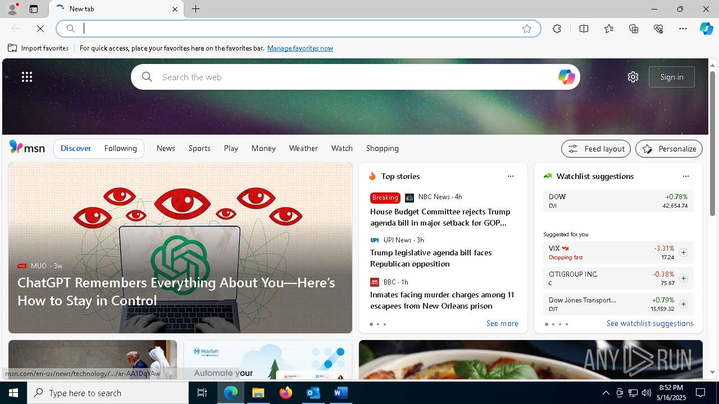Click the Personalize button
The image size is (719, 404).
pyautogui.click(x=669, y=149)
